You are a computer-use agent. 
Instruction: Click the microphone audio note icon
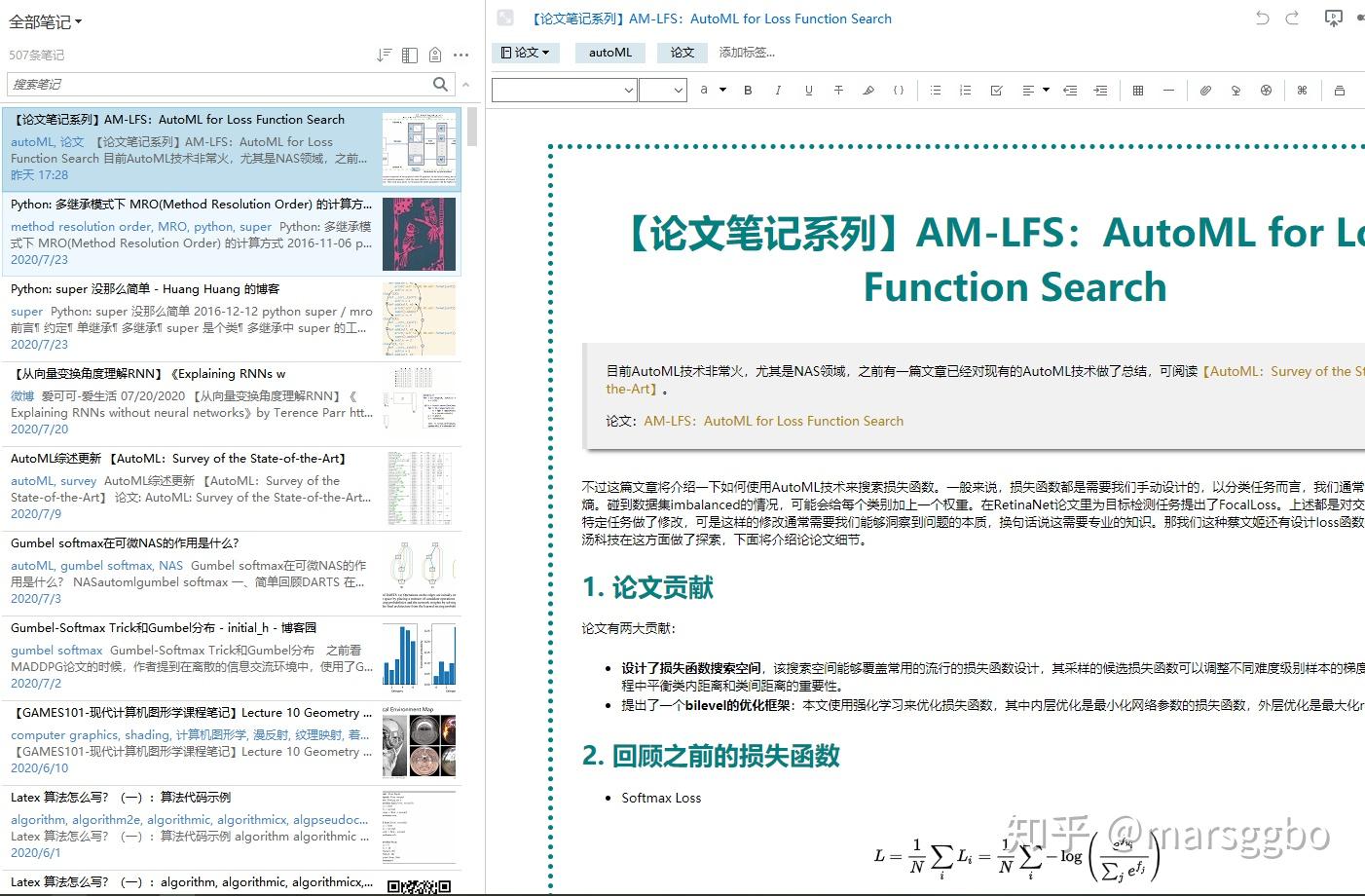pos(1236,91)
